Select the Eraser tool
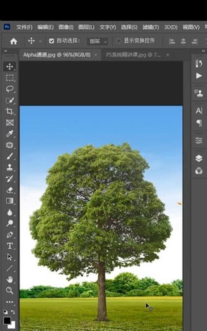The height and width of the screenshot is (331, 207). (10, 190)
